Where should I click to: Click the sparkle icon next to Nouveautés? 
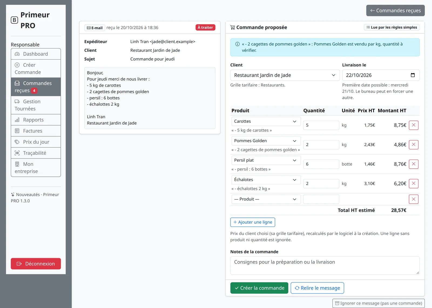pyautogui.click(x=13, y=195)
